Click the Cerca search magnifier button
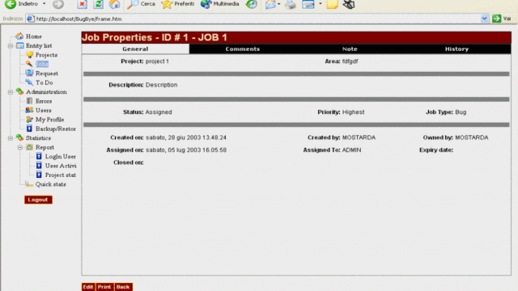The width and height of the screenshot is (518, 291). click(x=141, y=4)
